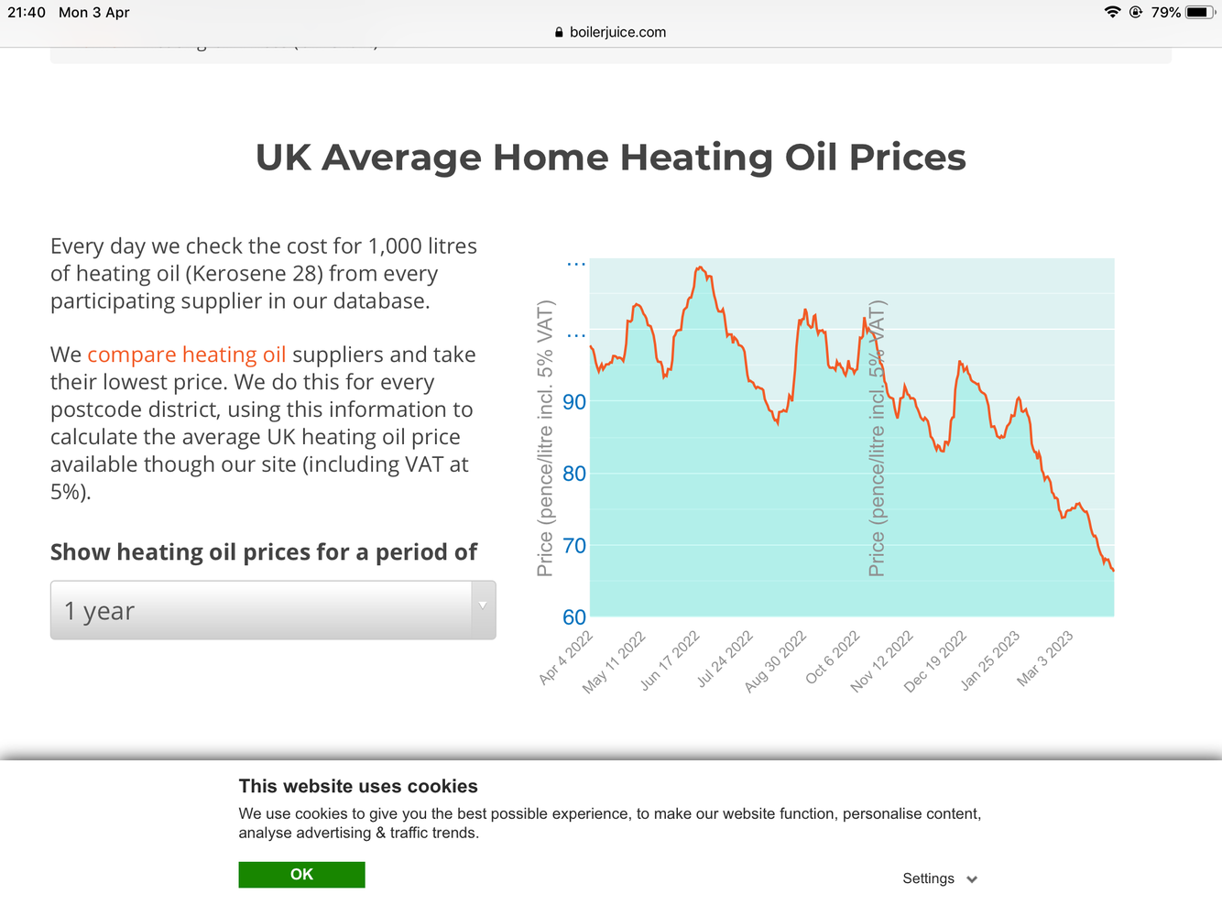Click the Settings text in cookie banner
This screenshot has width=1222, height=916.
click(928, 878)
